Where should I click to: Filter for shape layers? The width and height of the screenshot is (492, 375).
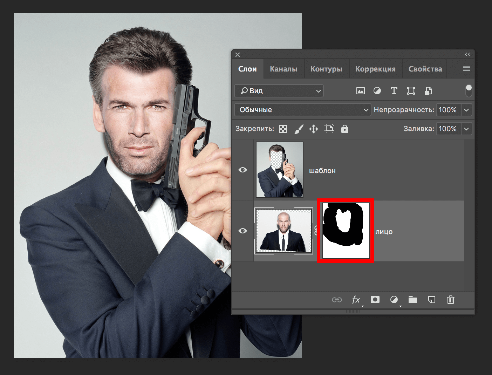[411, 91]
